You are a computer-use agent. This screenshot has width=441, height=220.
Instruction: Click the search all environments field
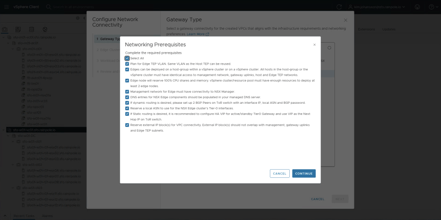[x=86, y=7]
